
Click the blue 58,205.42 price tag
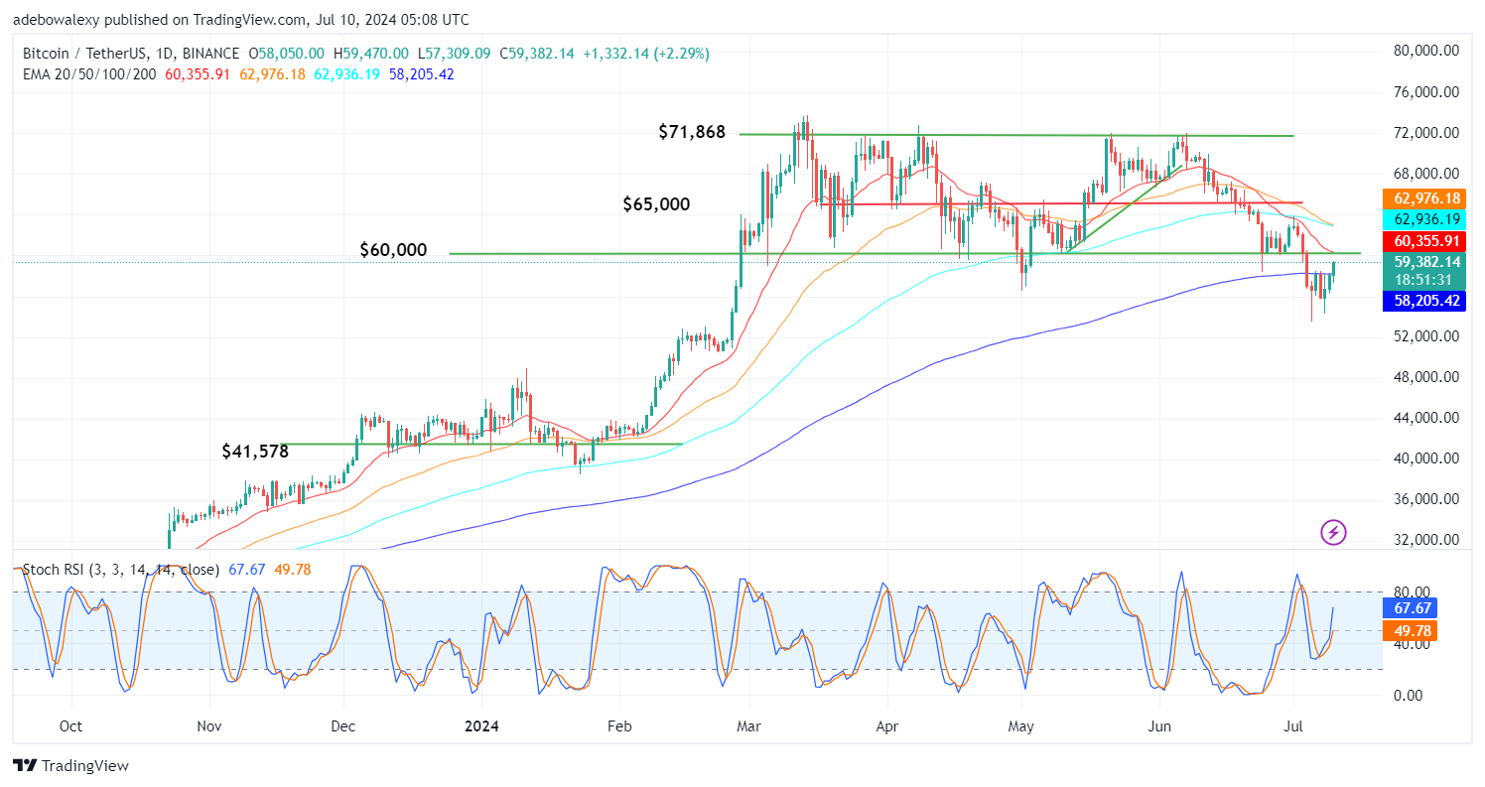[x=1424, y=301]
